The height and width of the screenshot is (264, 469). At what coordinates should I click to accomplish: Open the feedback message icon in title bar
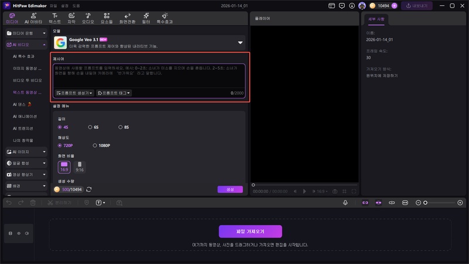[342, 6]
